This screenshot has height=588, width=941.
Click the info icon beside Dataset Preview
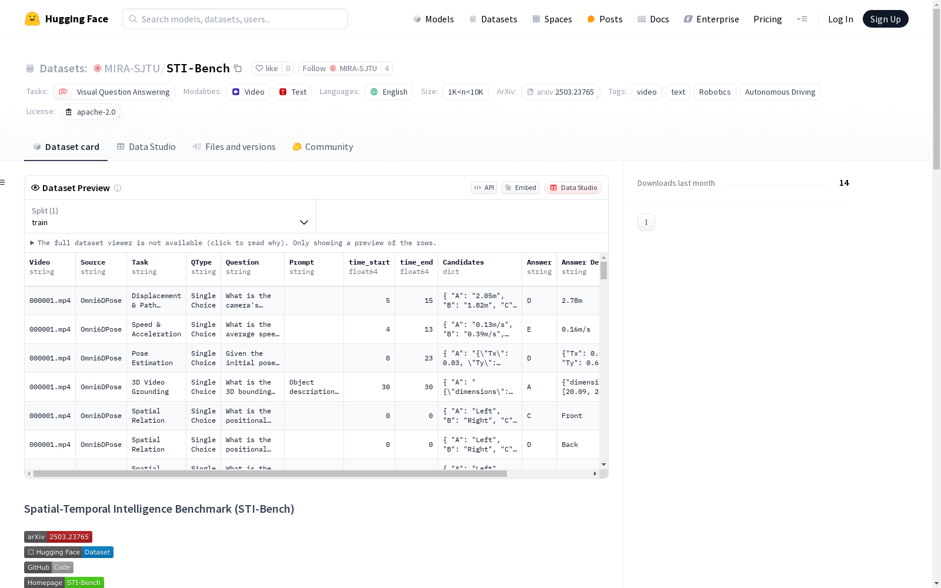coord(118,188)
